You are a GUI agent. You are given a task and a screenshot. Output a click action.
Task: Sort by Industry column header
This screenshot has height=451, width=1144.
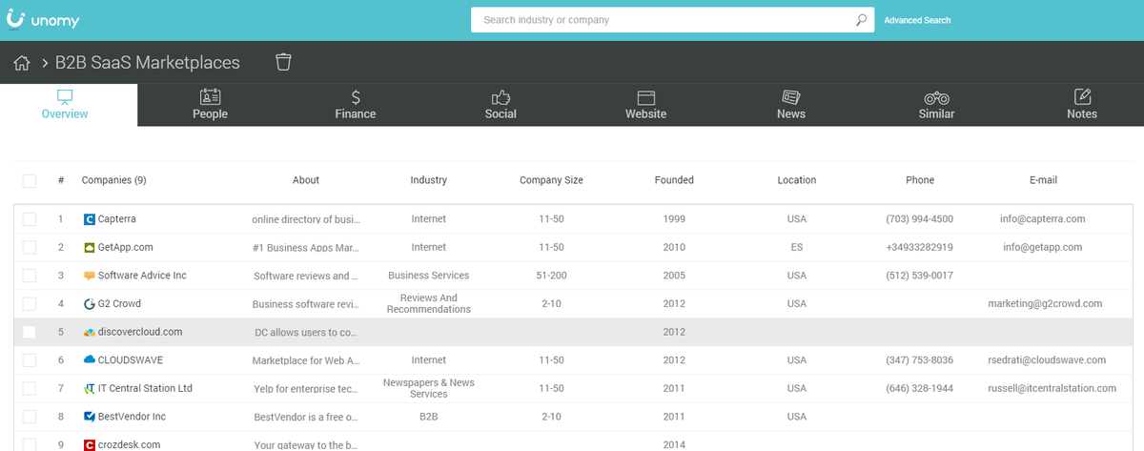click(429, 180)
